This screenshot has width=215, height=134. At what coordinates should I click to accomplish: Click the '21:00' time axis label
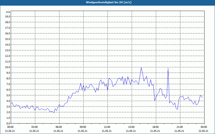[180, 127]
